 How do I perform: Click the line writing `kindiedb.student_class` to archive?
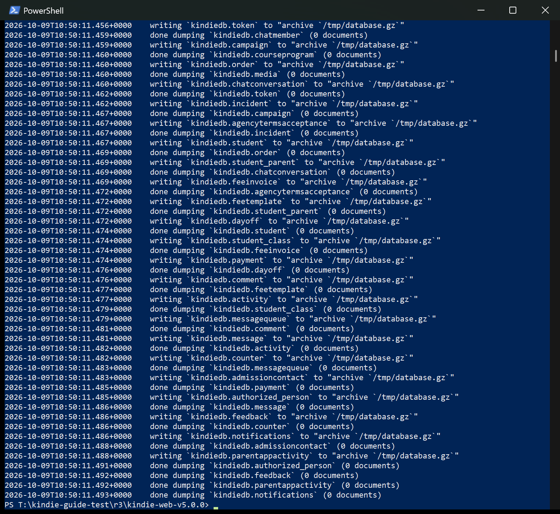pos(223,241)
